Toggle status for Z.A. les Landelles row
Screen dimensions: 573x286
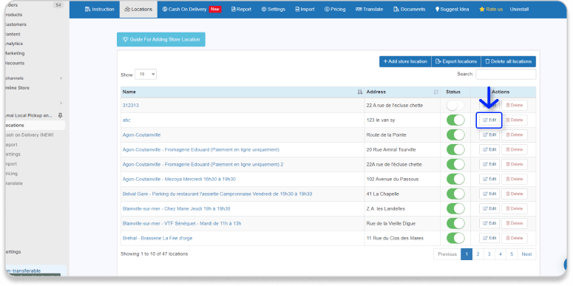(x=455, y=208)
